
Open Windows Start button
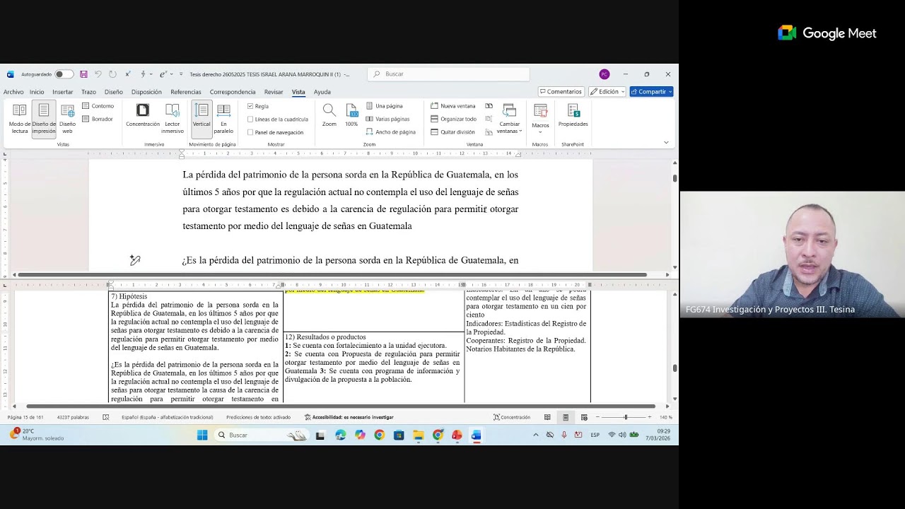[202, 435]
